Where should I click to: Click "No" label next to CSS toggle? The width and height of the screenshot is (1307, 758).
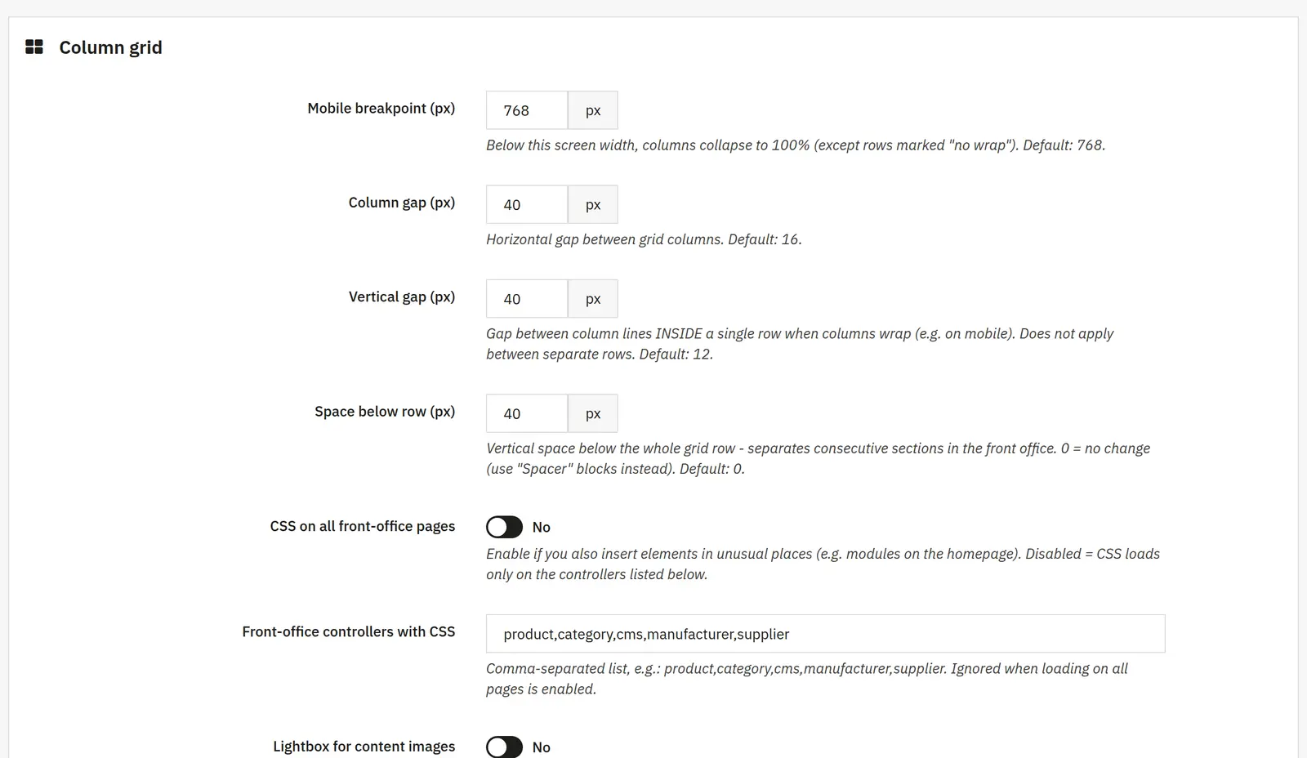click(x=542, y=528)
